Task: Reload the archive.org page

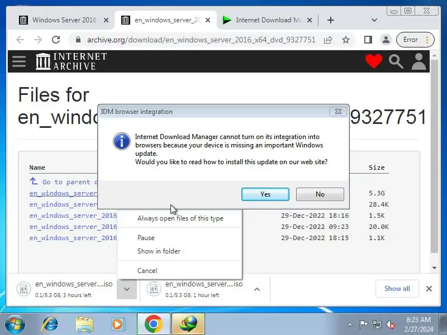Action: click(56, 40)
